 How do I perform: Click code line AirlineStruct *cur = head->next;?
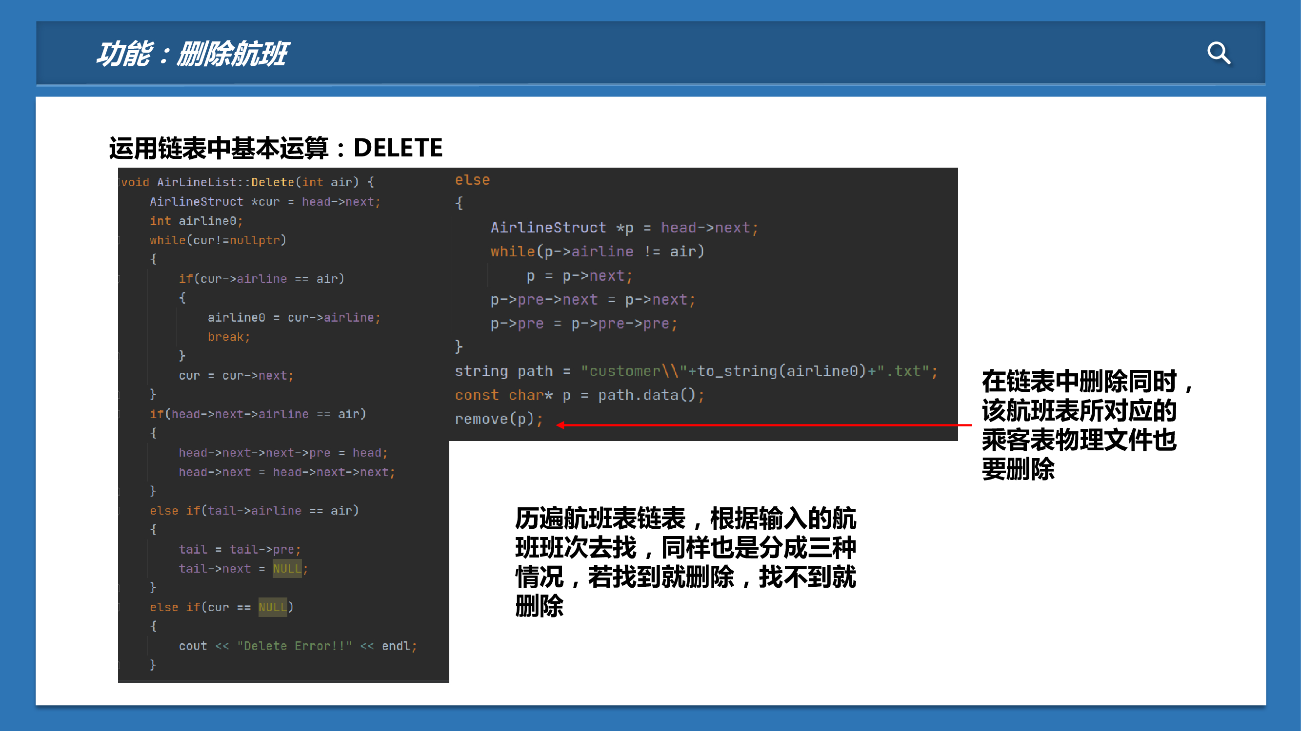[x=265, y=202]
